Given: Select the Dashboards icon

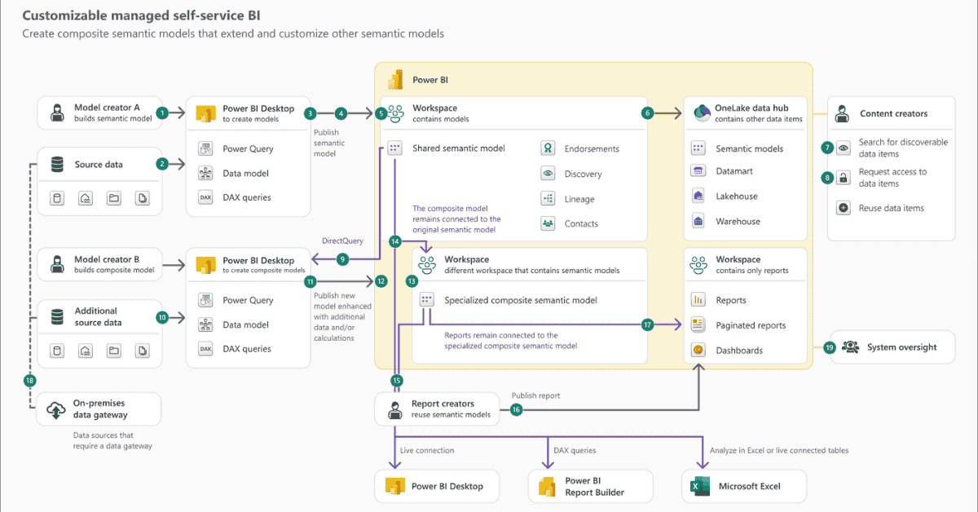Looking at the screenshot, I should tap(698, 350).
